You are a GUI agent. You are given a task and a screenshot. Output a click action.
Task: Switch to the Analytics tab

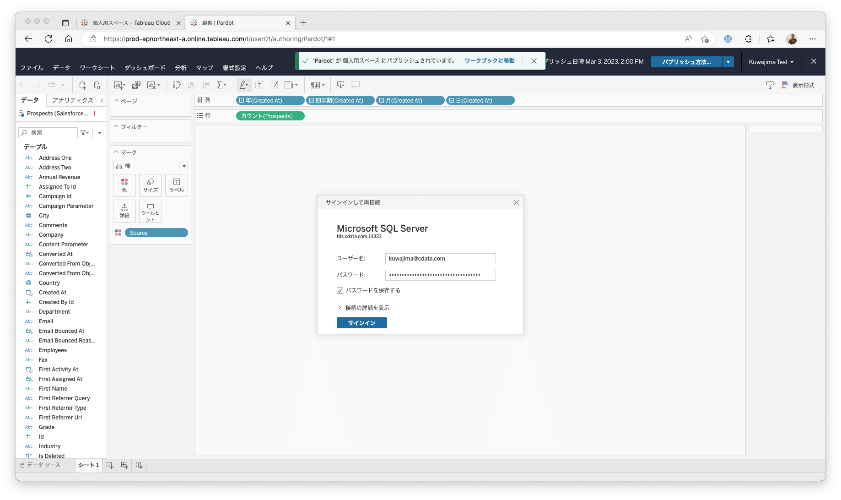[x=73, y=100]
